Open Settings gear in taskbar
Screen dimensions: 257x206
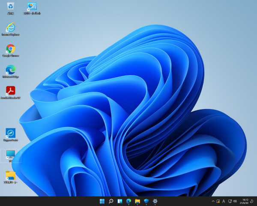point(155,201)
